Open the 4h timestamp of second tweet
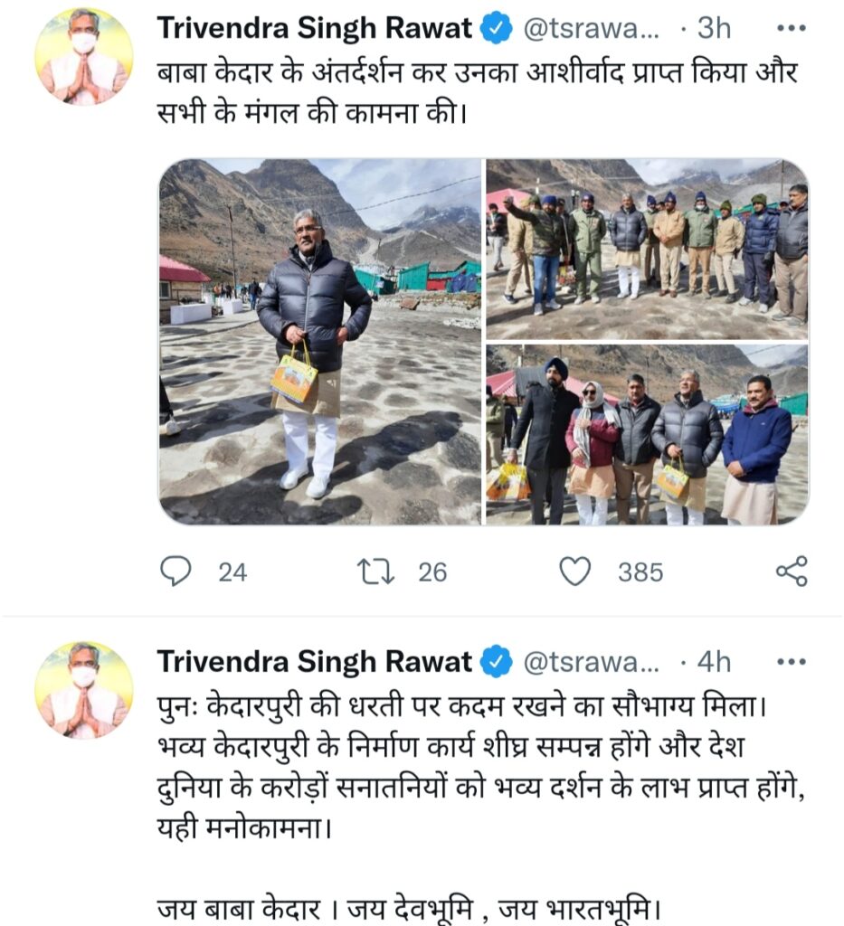 [714, 662]
